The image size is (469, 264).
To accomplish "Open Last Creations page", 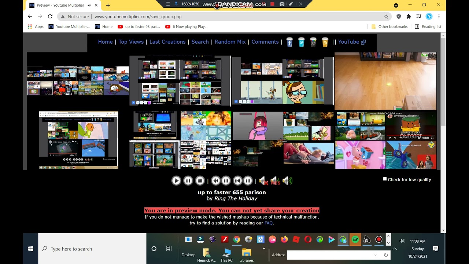I will pos(167,42).
